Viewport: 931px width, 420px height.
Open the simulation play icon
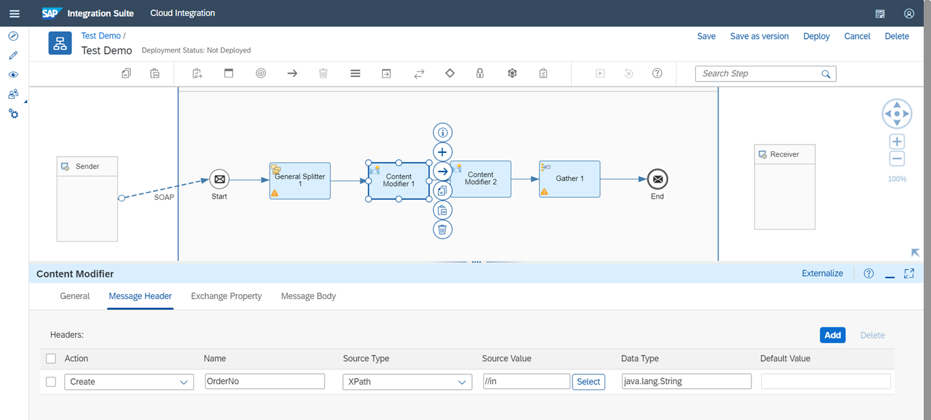(x=600, y=73)
